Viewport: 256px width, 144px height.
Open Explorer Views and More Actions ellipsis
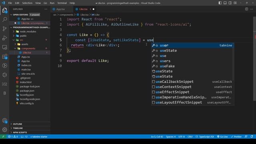[x=46, y=9]
